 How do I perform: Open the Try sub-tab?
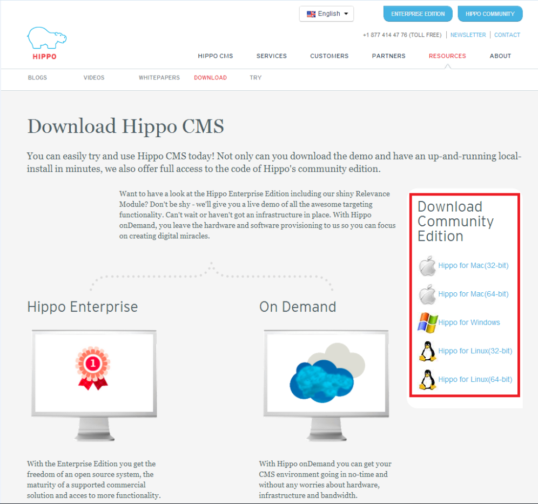coord(255,78)
